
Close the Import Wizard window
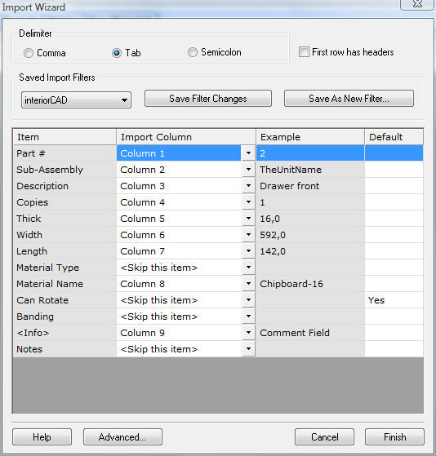417,4
